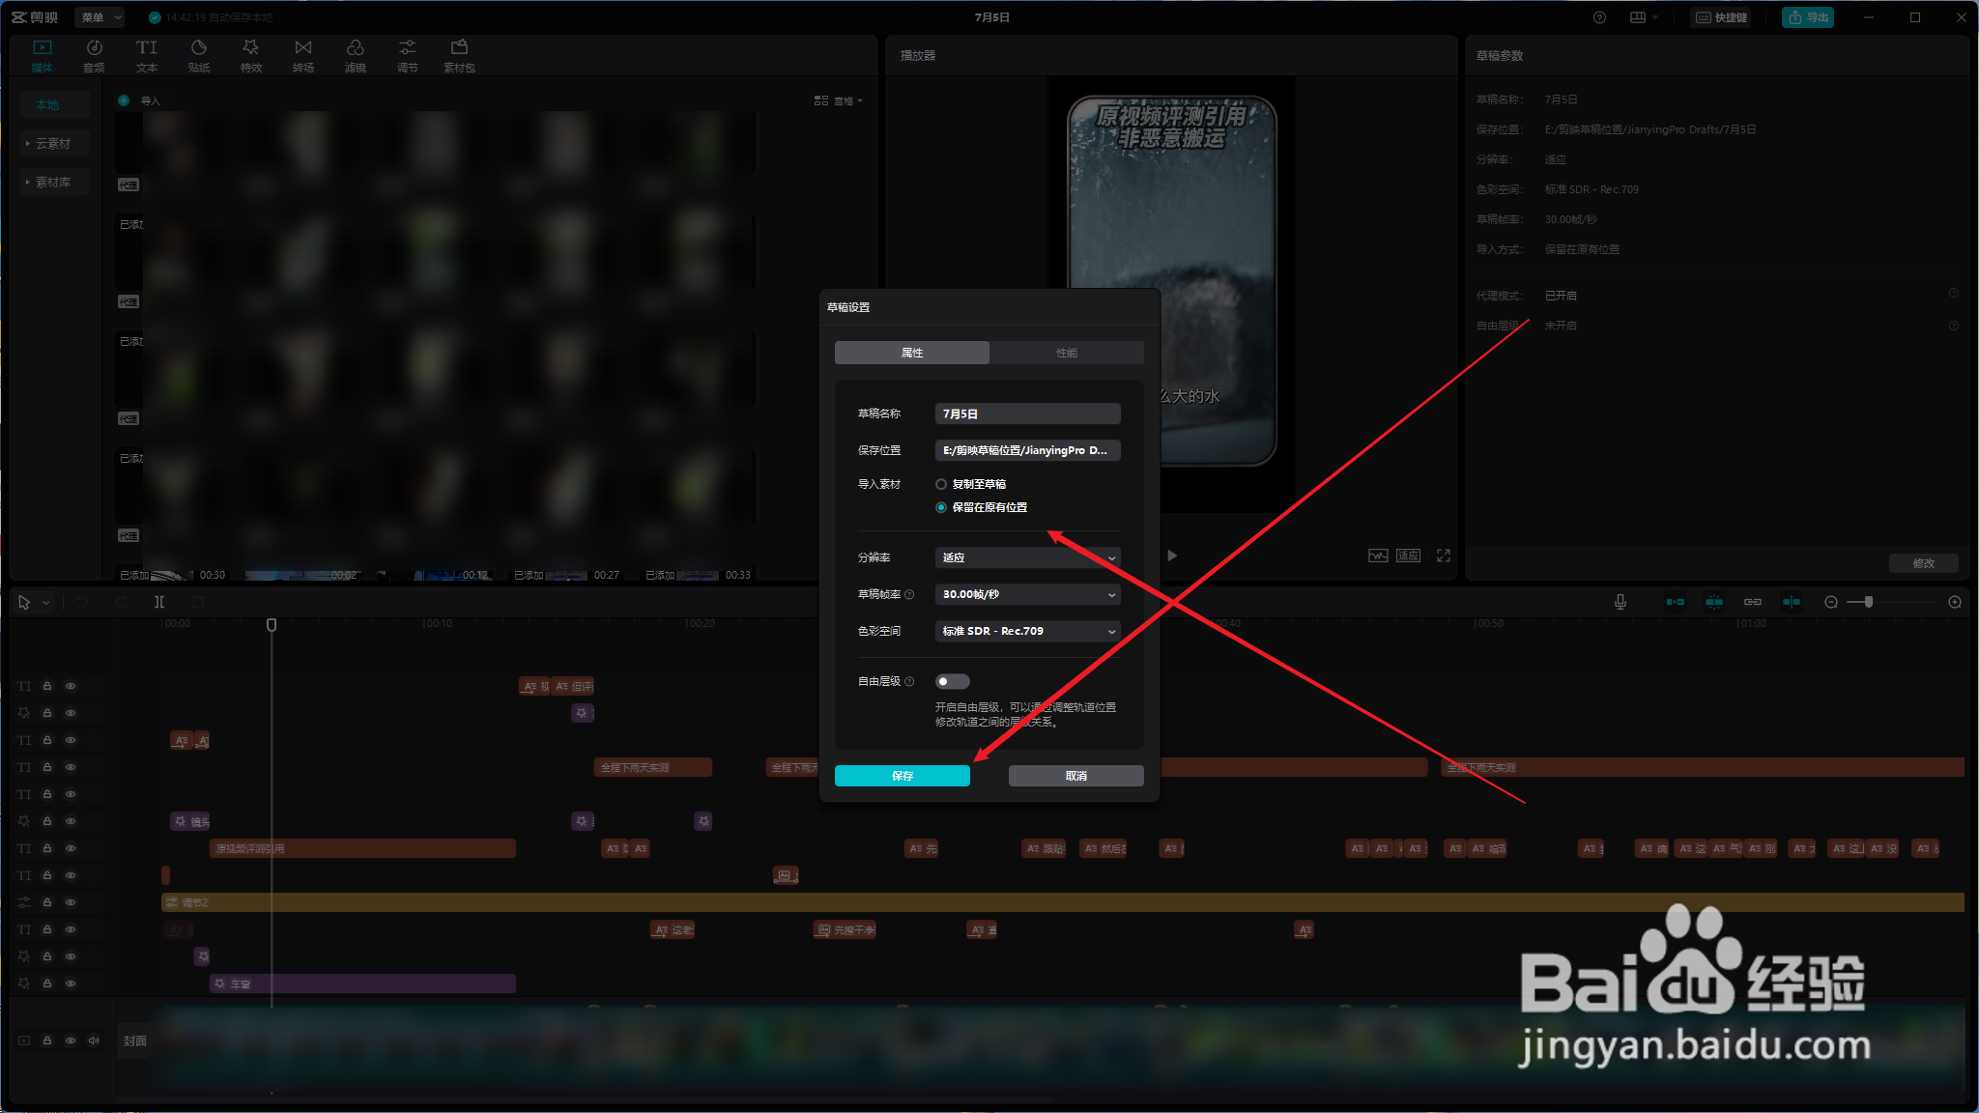Open the 滤镜 filters panel icon
This screenshot has width=1979, height=1113.
pyautogui.click(x=355, y=54)
